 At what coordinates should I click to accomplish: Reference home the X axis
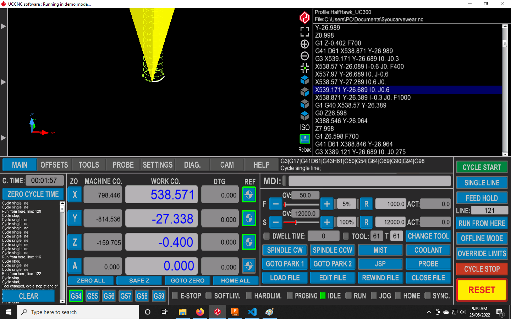coord(249,195)
